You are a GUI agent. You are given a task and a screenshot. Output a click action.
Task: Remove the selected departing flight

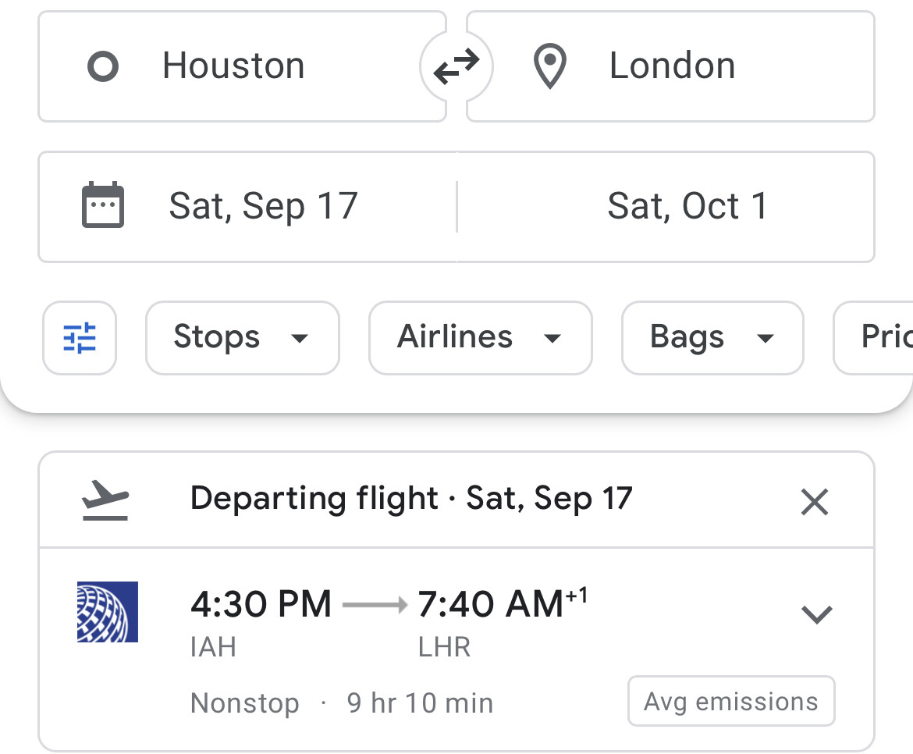tap(814, 502)
